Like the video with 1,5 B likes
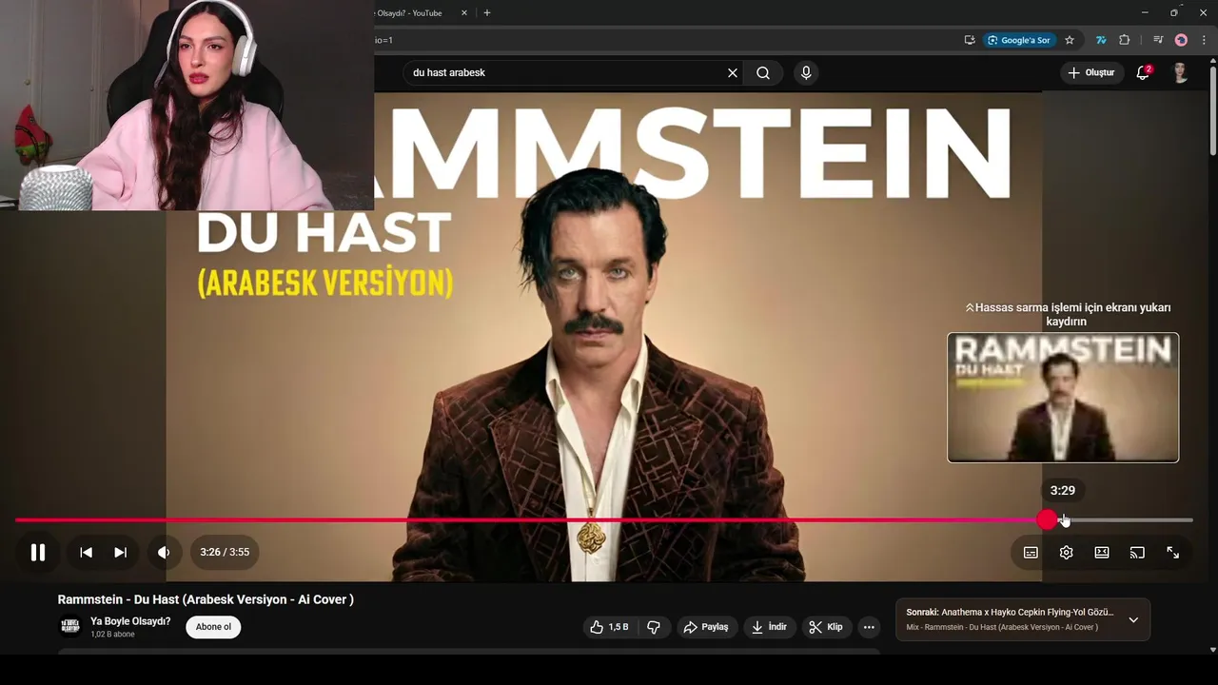This screenshot has width=1218, height=685. click(x=609, y=627)
